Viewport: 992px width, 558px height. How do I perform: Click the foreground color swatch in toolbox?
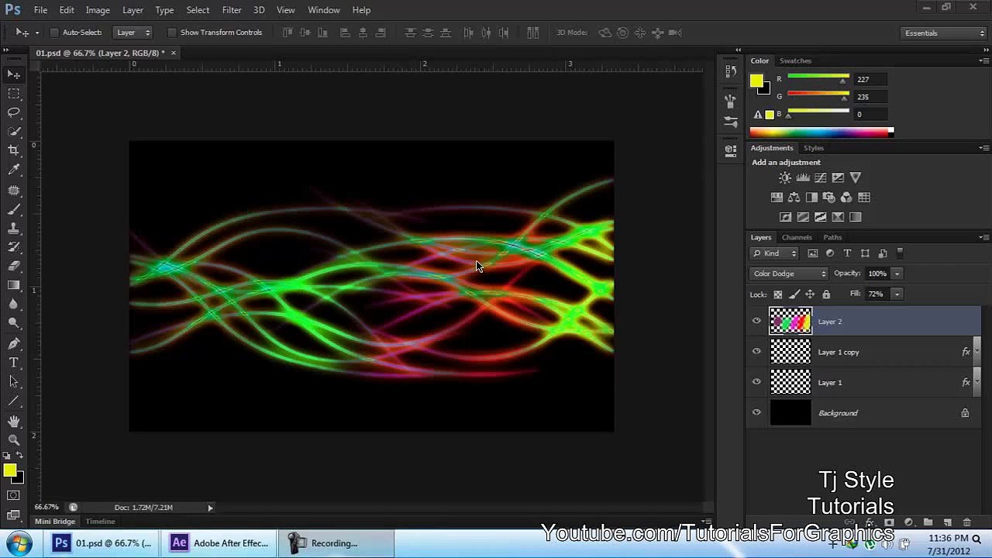pyautogui.click(x=9, y=470)
